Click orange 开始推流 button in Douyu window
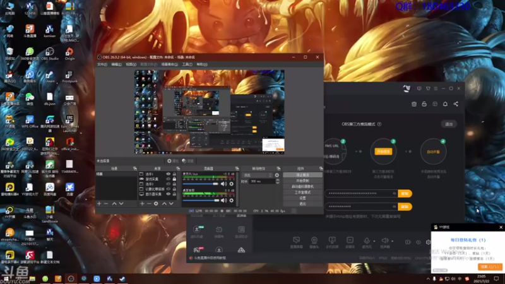The height and width of the screenshot is (284, 505). [x=383, y=151]
